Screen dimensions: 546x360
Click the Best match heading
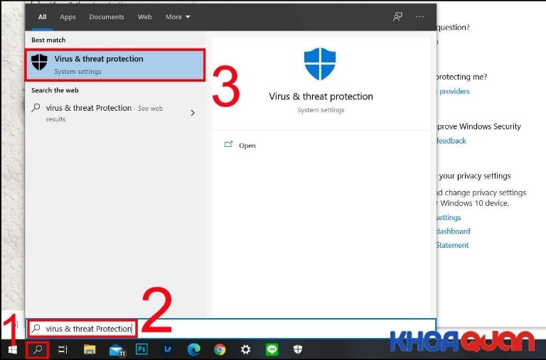48,40
